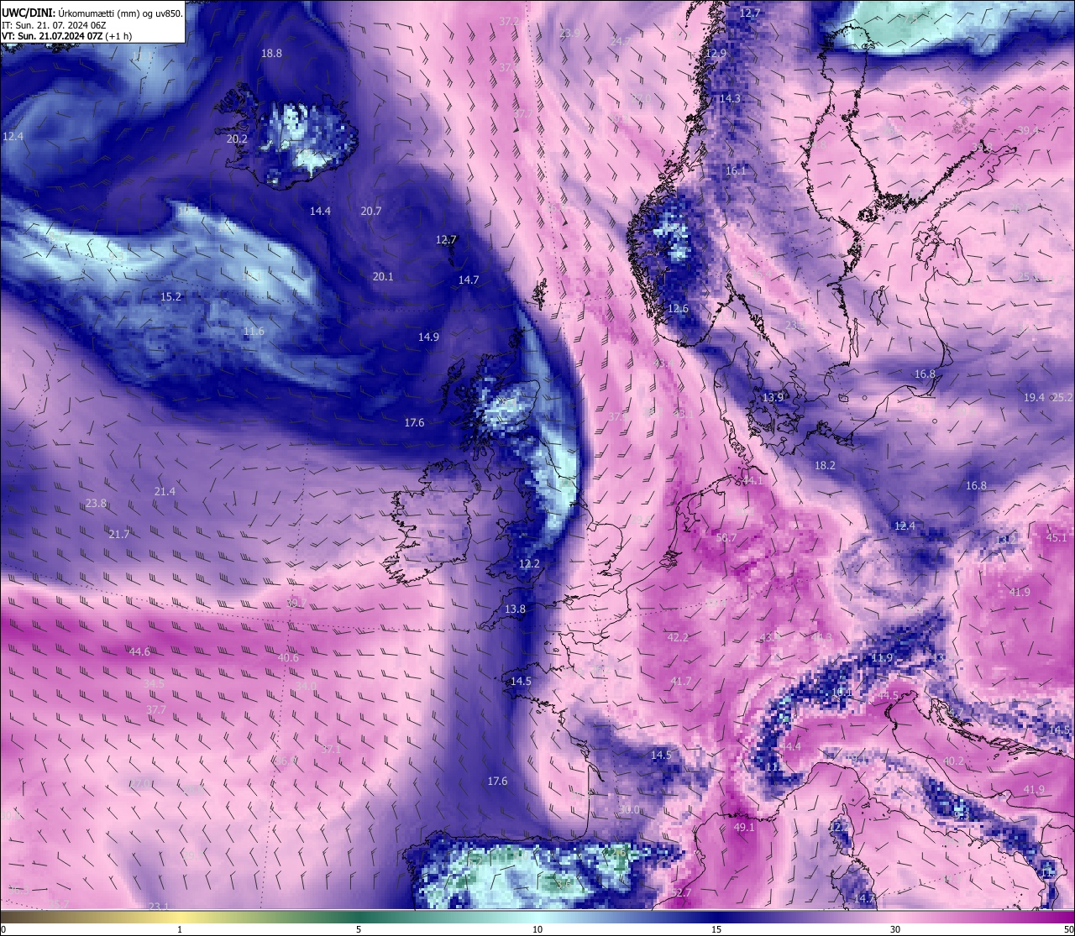Click the 11.6 value over the Atlantic
Screen dimensions: 1075x936
coord(254,332)
